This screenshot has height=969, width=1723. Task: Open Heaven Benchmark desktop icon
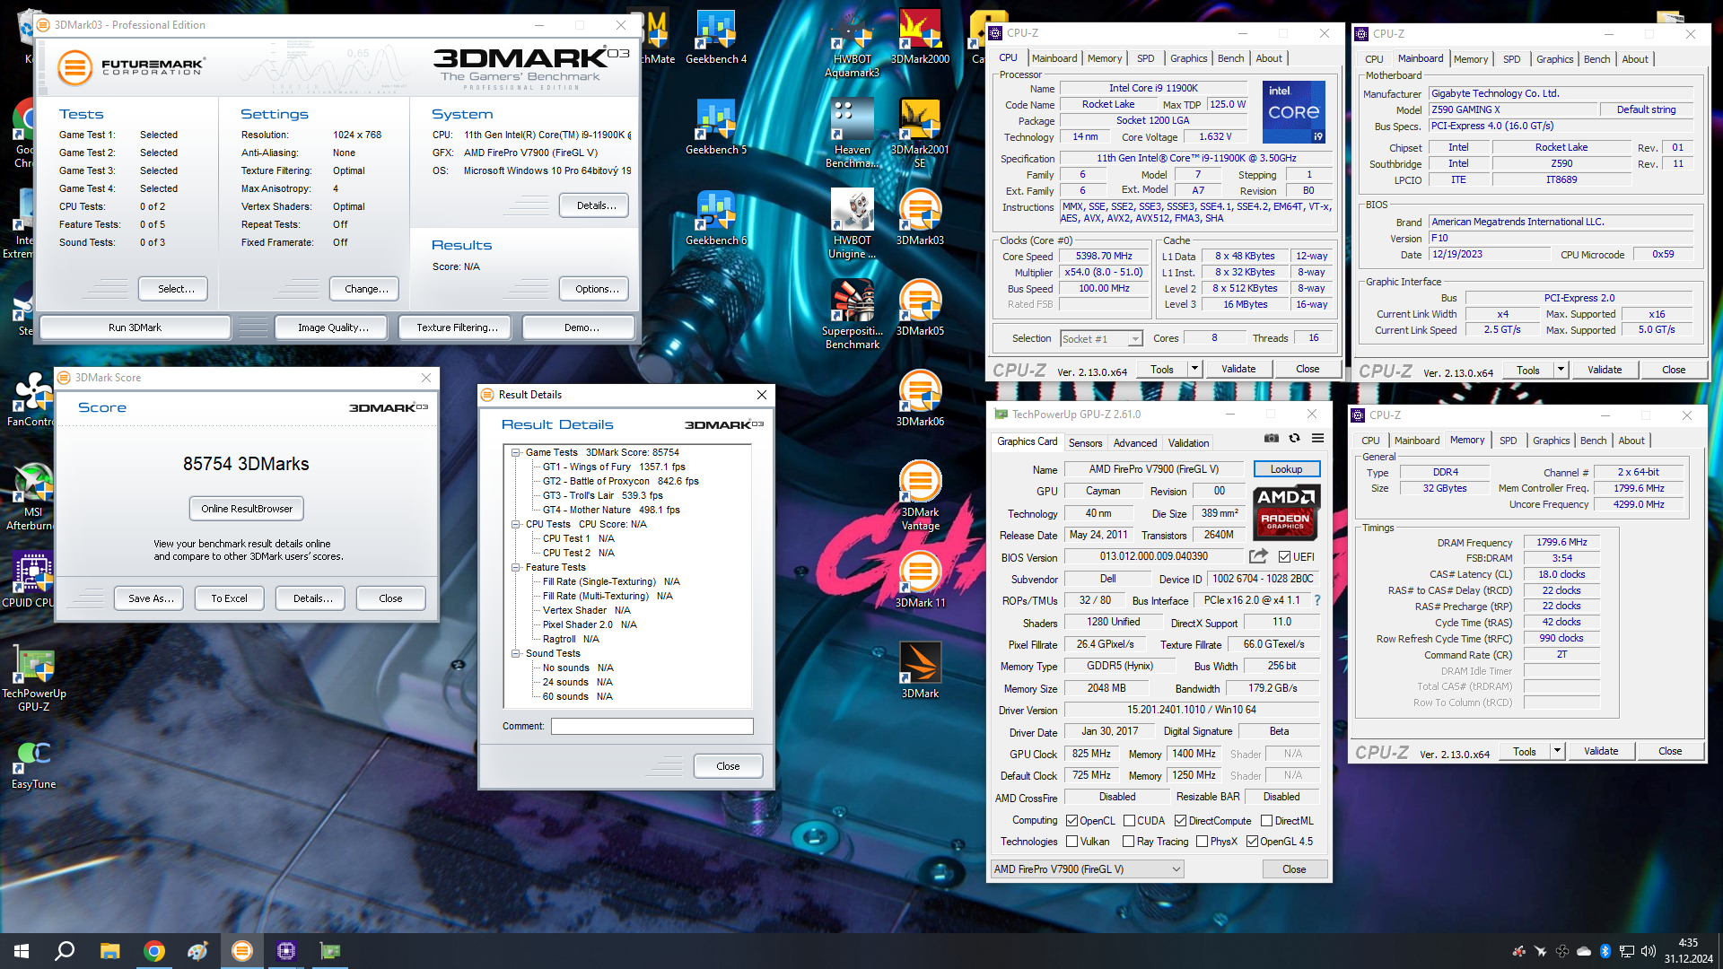point(852,135)
